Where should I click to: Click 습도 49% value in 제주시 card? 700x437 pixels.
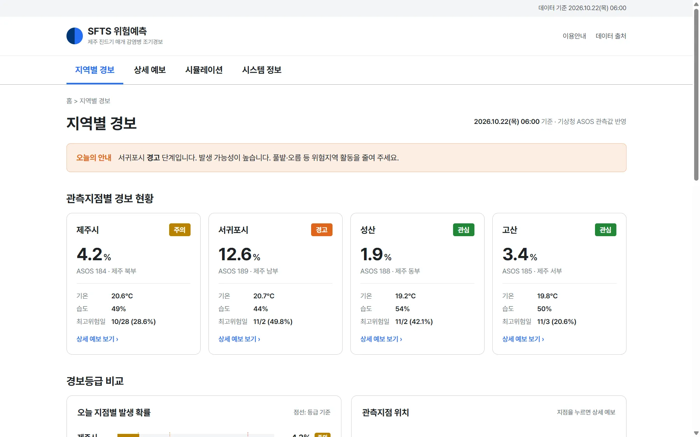click(x=119, y=309)
